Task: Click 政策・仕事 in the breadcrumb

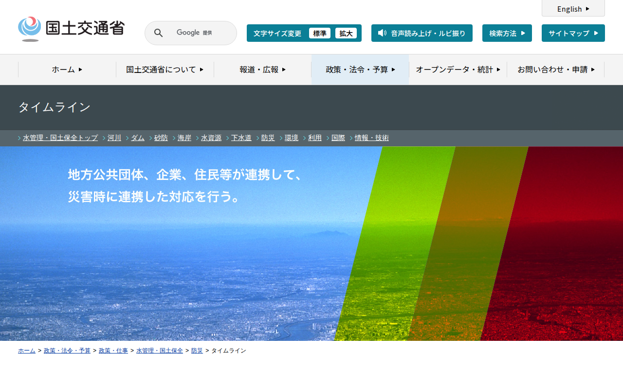Action: (113, 351)
